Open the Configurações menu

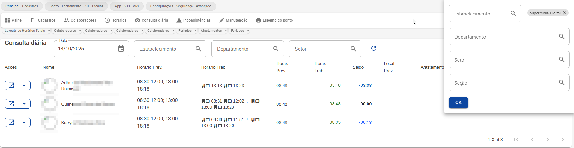162,6
